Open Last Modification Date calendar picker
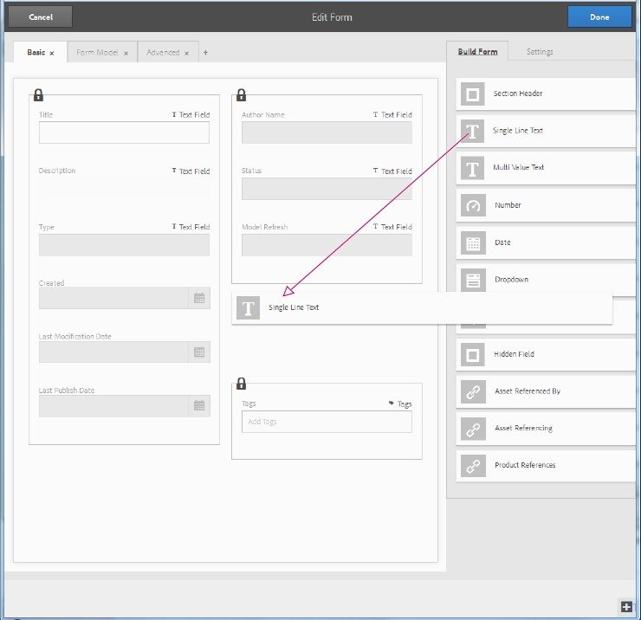 point(199,352)
